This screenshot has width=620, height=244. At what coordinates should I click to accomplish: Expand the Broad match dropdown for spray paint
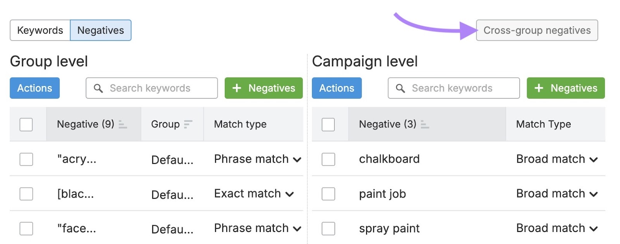pos(594,228)
